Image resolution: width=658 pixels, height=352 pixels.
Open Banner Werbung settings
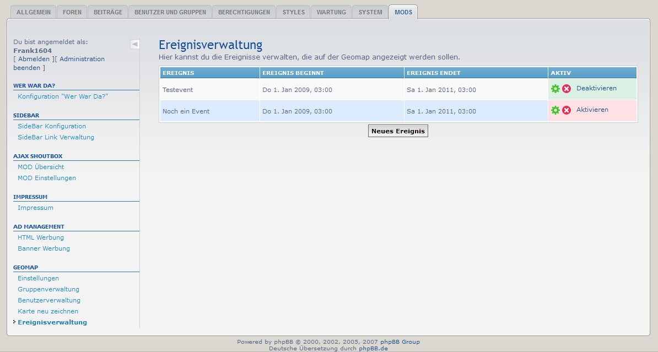[x=44, y=248]
